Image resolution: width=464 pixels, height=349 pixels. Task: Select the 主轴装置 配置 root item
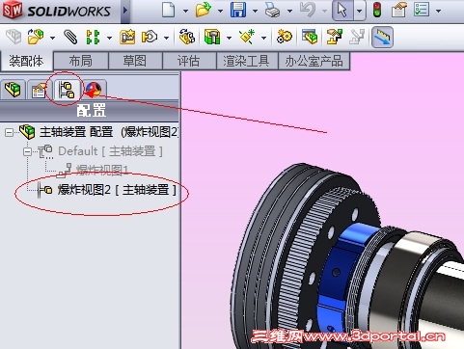[98, 132]
